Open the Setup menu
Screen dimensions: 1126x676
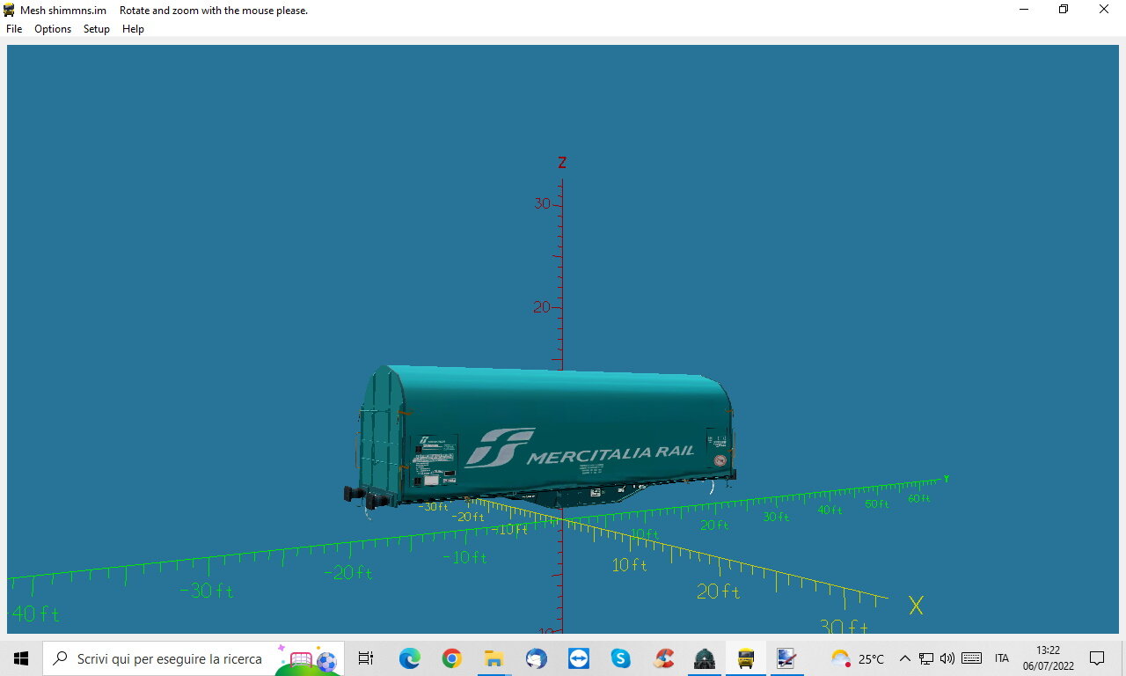[x=97, y=29]
